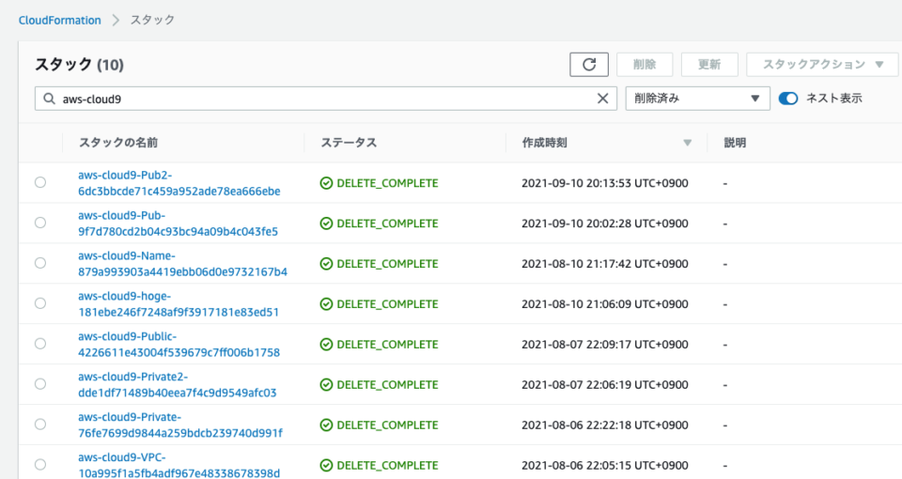Click timestamp 2021-09-10 20:13:53 UTC+0900
Image resolution: width=902 pixels, height=479 pixels.
(x=604, y=183)
